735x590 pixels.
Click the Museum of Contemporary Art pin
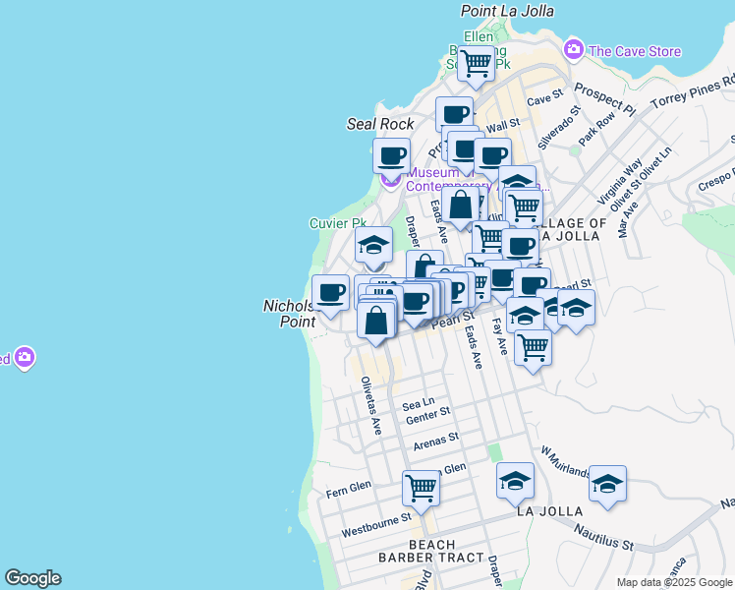[x=390, y=181]
